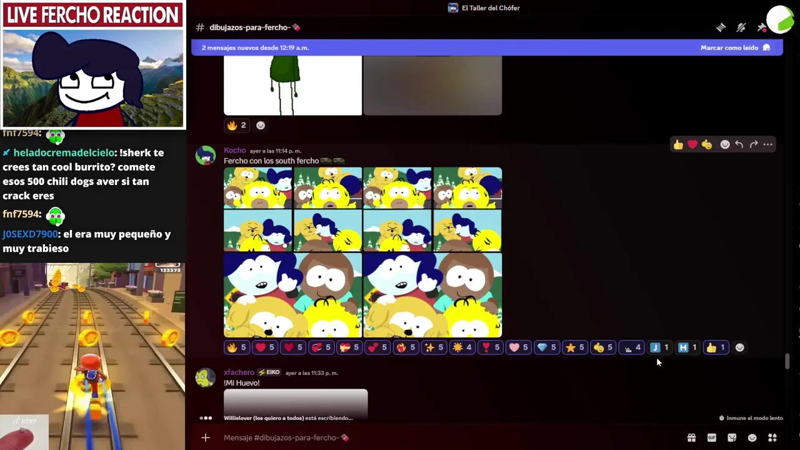The height and width of the screenshot is (450, 800).
Task: Click the green-white circular overlay icon
Action: [780, 19]
